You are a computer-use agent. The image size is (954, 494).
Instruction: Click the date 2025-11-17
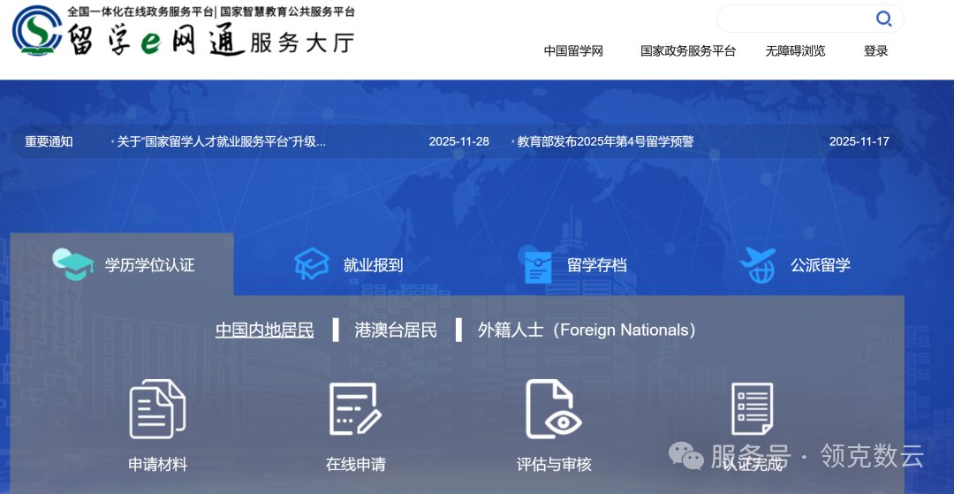pos(859,141)
